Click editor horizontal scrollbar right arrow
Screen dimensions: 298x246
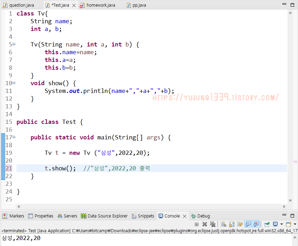(x=284, y=207)
